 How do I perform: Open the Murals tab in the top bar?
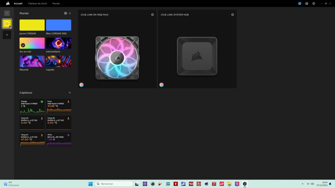point(56,3)
